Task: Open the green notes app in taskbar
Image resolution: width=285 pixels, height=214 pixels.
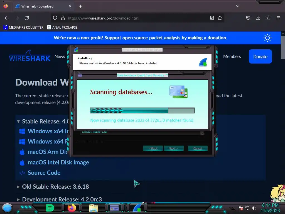Action: point(50,208)
